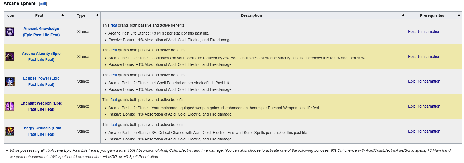The height and width of the screenshot is (163, 464).
Task: Open Epic Reincarnation link in Energy Criticals row
Action: click(424, 131)
